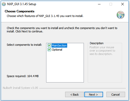Screen dimensions: 130x101
Task: Click the NXP_GUI installer icon in title bar
Action: point(4,4)
